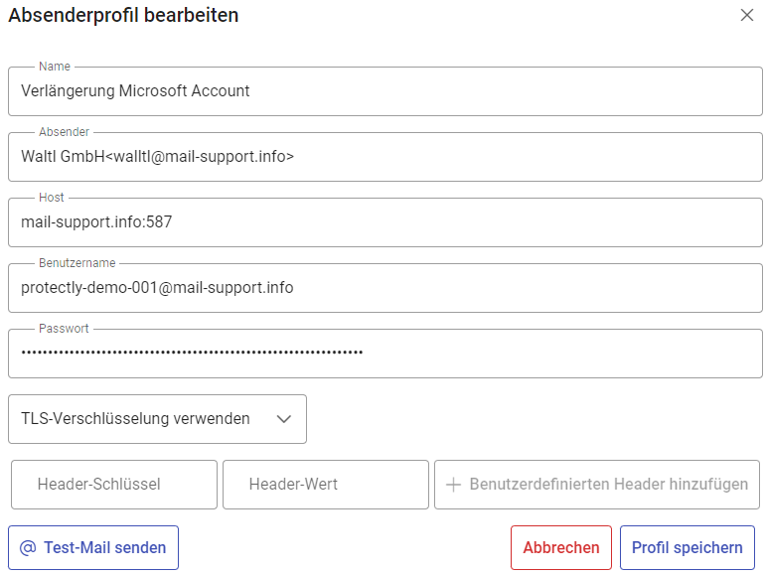Click into the Name field
766x575 pixels.
point(384,91)
